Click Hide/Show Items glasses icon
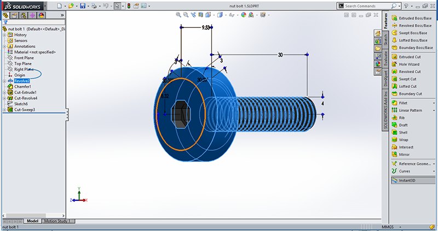 232,15
